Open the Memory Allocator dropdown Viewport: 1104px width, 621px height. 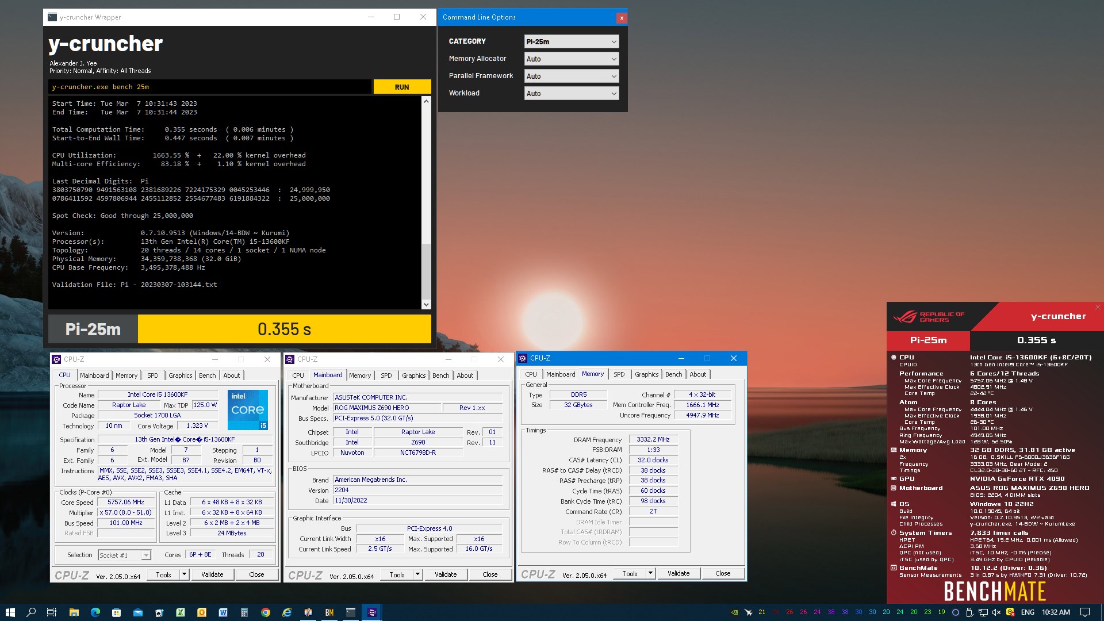point(572,59)
